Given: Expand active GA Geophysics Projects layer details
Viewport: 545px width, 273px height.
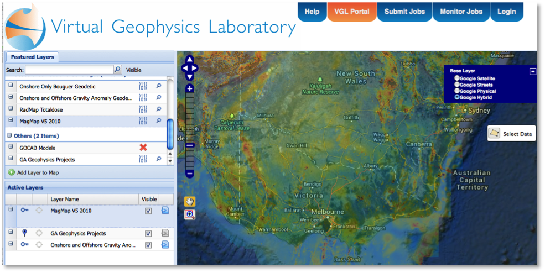Looking at the screenshot, I should click(x=11, y=232).
